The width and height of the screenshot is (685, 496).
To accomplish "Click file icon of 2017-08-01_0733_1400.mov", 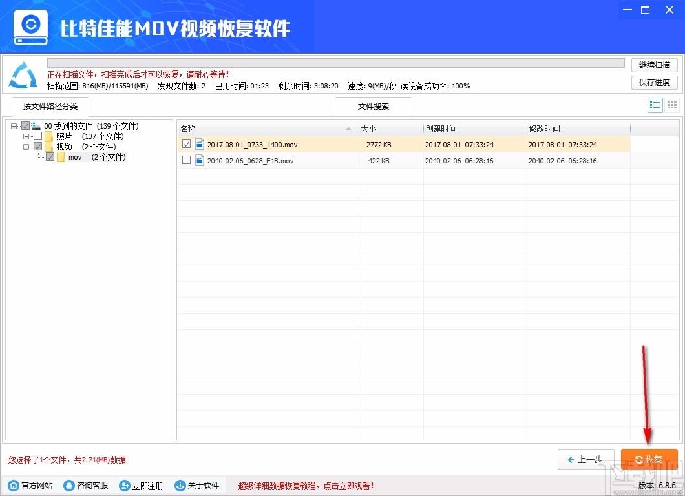I will tap(199, 144).
